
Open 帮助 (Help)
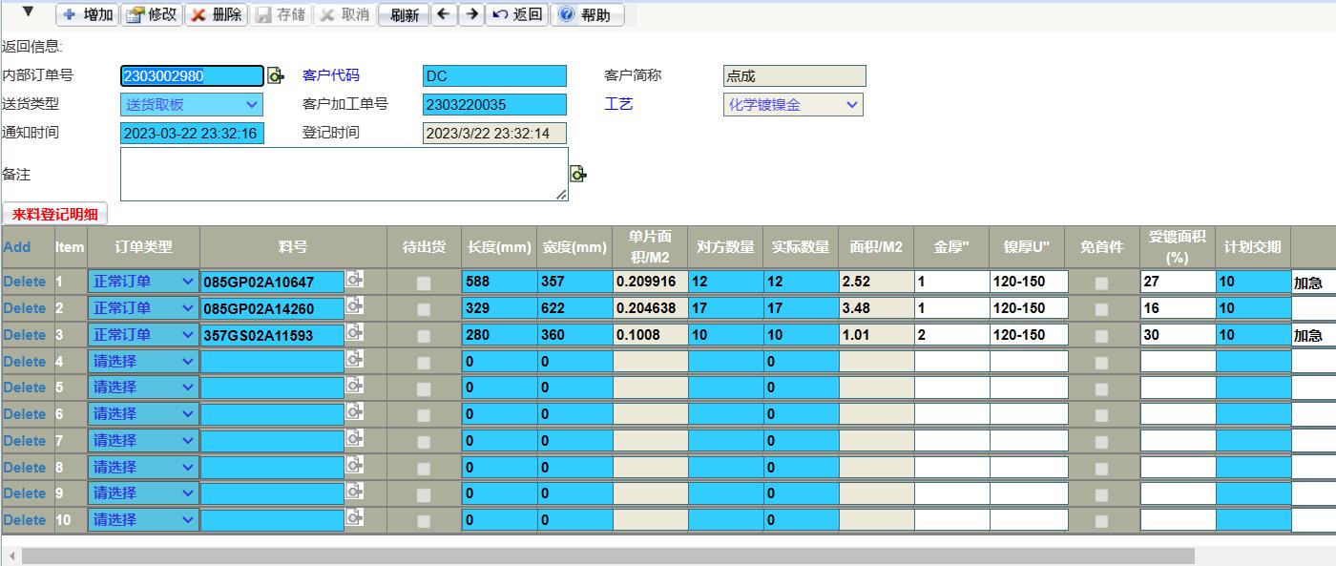coord(587,14)
